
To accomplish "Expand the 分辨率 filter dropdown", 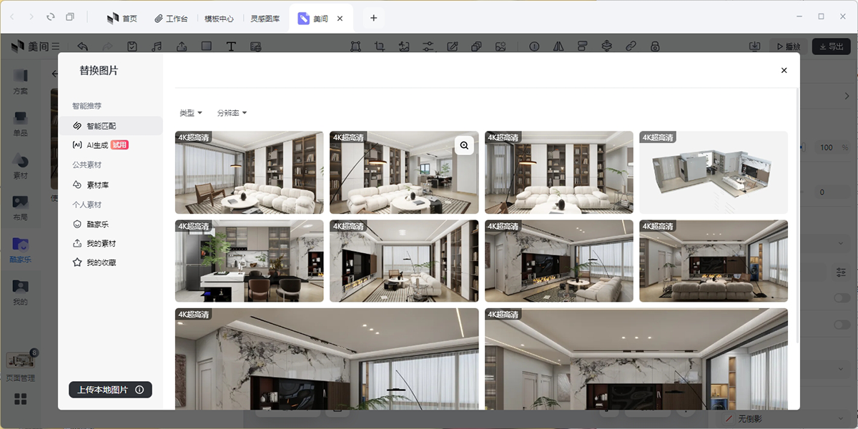I will coord(232,113).
